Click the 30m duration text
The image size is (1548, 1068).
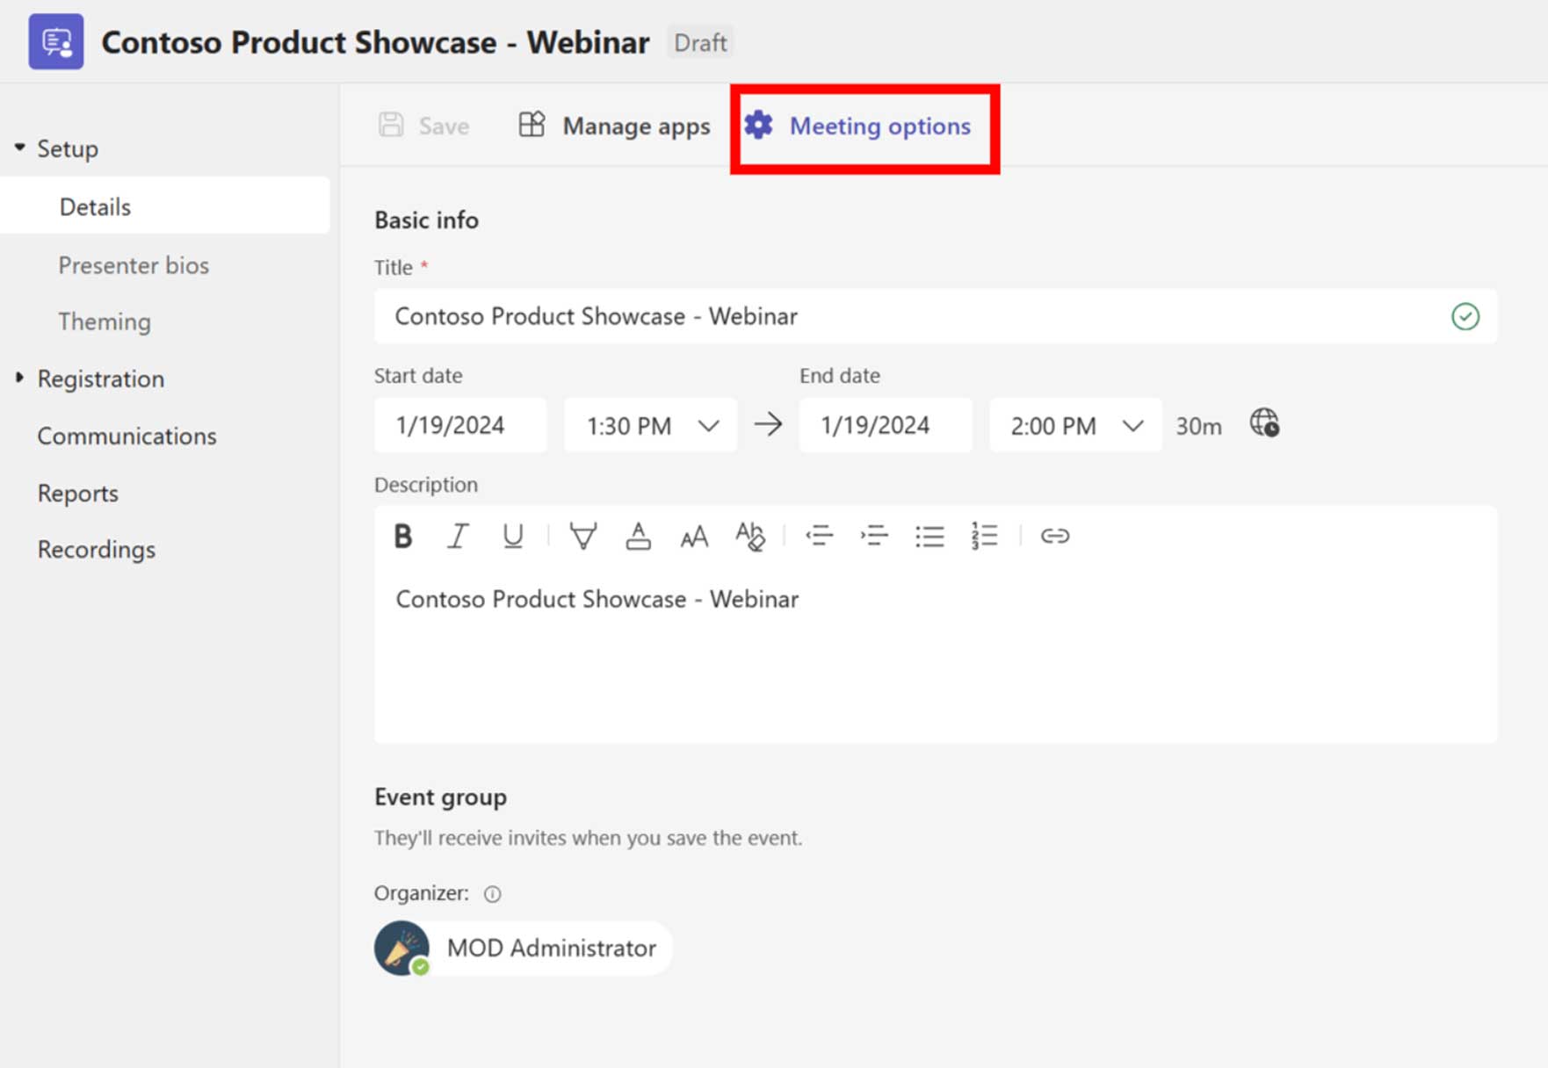coord(1198,426)
